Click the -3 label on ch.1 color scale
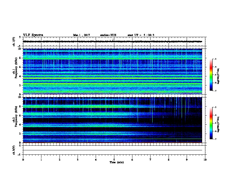Screen dimensions: 231x179 (215, 59)
